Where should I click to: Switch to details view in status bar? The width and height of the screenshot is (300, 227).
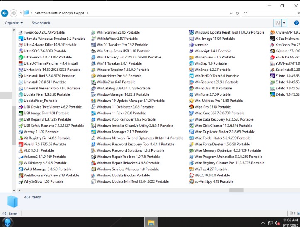(293, 213)
